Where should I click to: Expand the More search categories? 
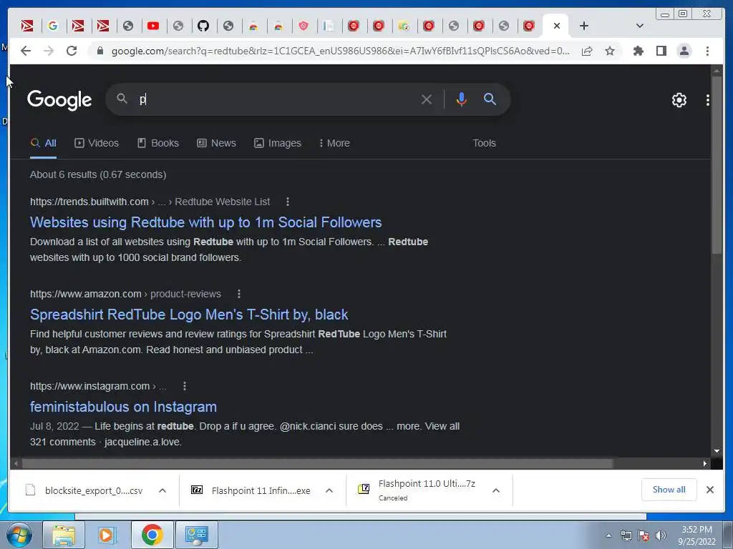(x=334, y=143)
